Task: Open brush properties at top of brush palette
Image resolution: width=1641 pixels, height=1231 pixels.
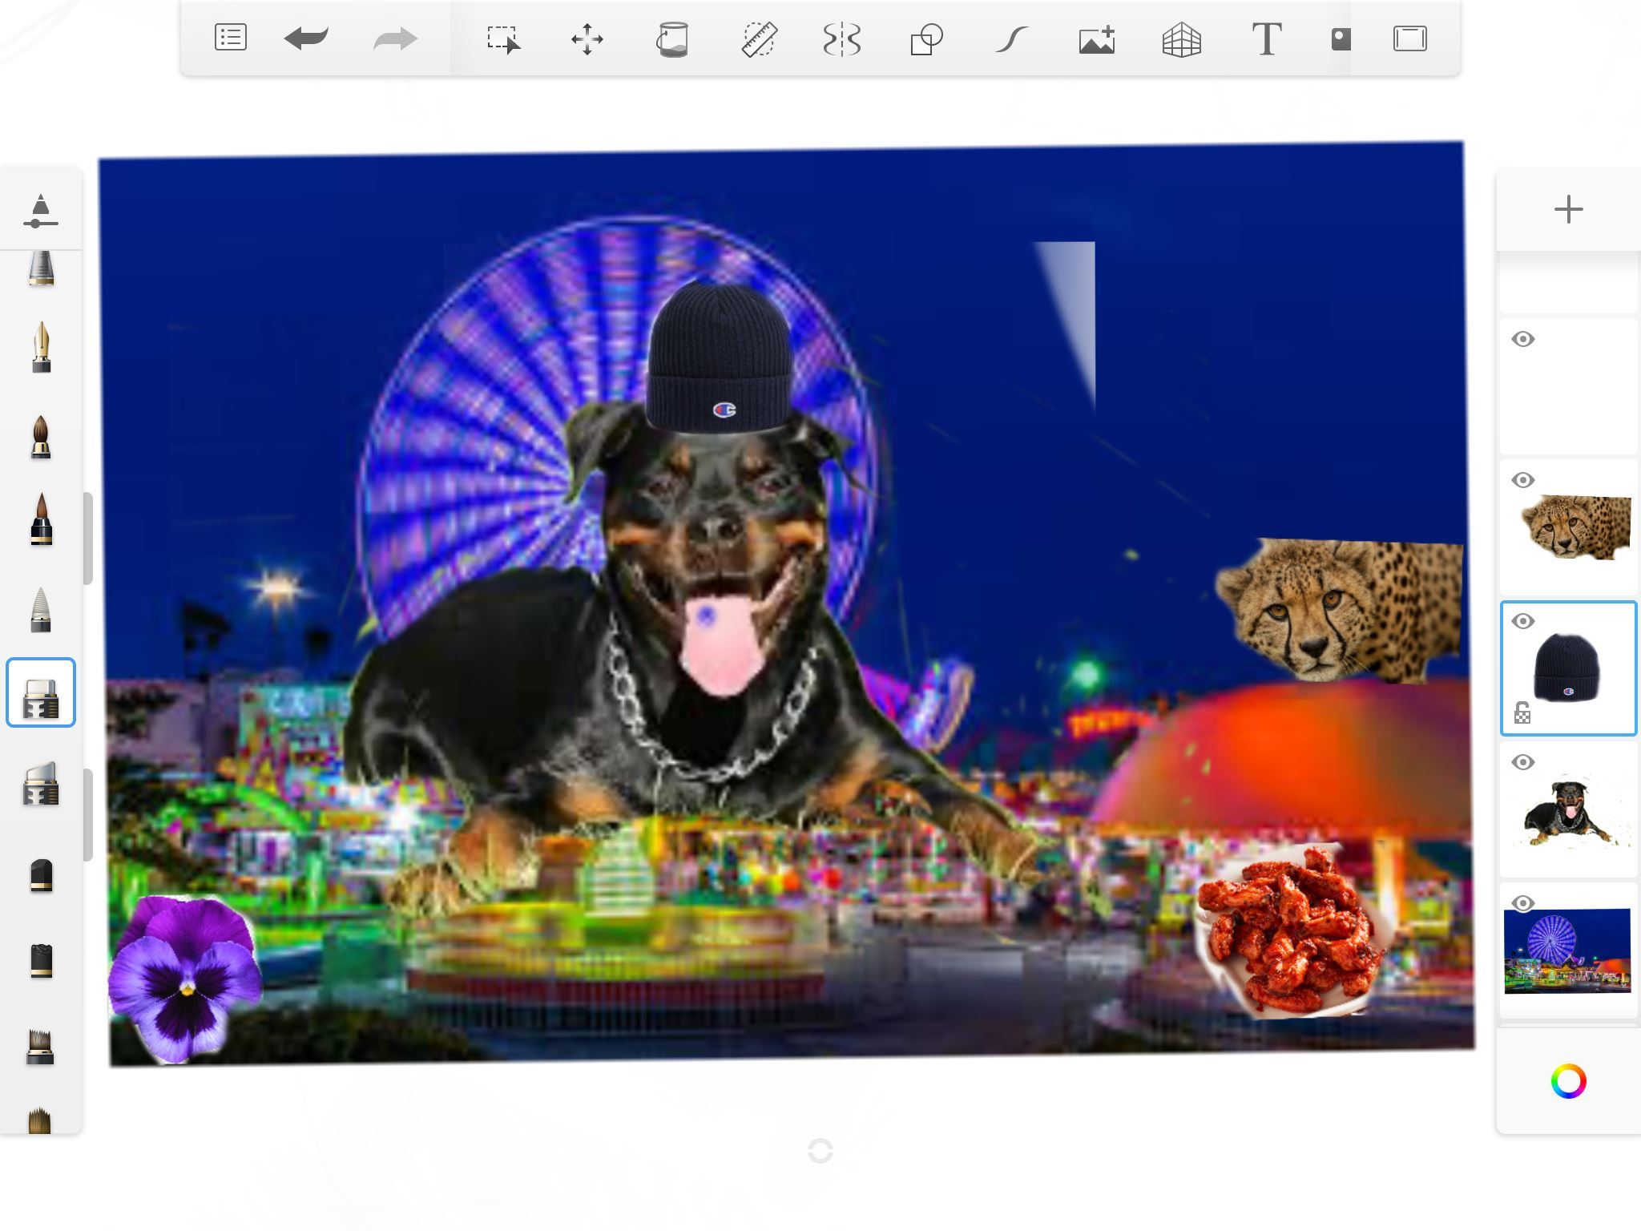Action: pos(41,211)
